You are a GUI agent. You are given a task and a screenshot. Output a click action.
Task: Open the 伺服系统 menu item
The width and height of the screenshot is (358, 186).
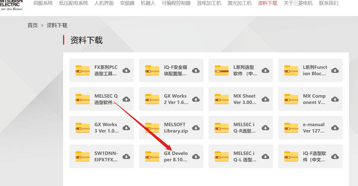pyautogui.click(x=43, y=3)
